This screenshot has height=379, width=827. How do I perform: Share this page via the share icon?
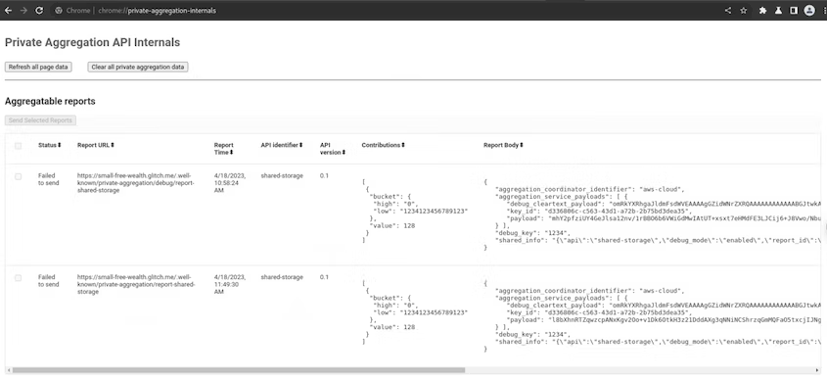[x=728, y=10]
